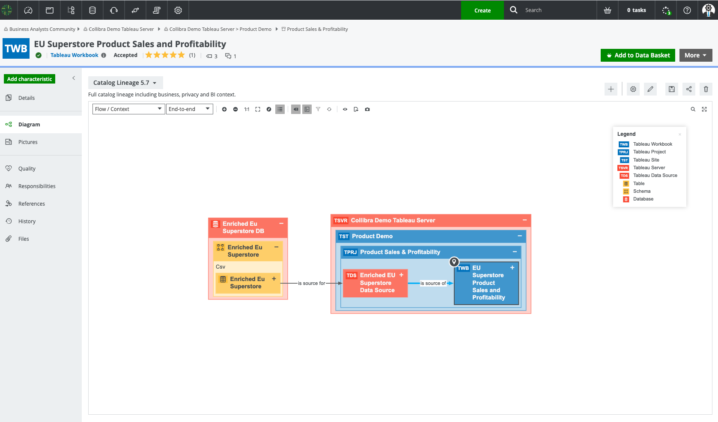Viewport: 718px width, 422px height.
Task: Expand the EU Superstore workbook node
Action: pyautogui.click(x=512, y=267)
